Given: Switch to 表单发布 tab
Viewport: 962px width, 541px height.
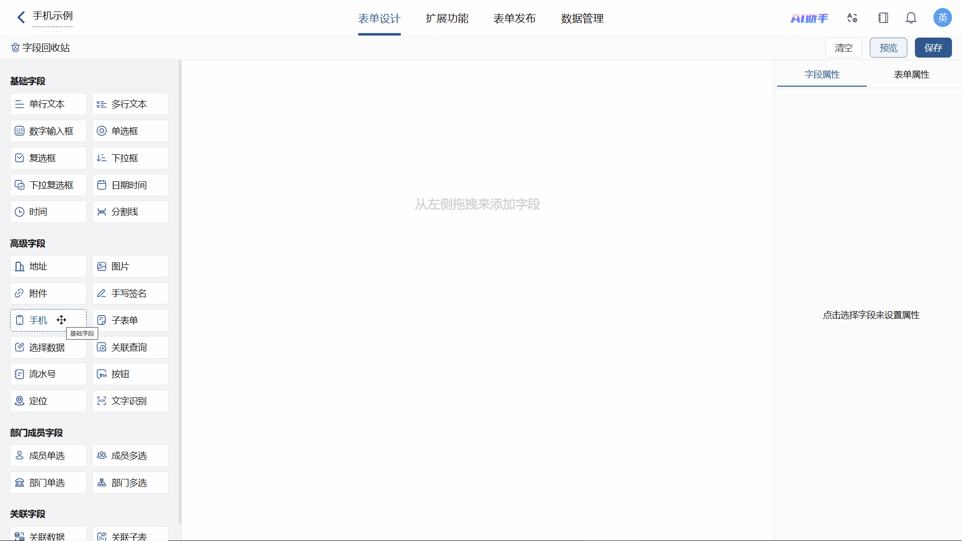Looking at the screenshot, I should coord(515,19).
